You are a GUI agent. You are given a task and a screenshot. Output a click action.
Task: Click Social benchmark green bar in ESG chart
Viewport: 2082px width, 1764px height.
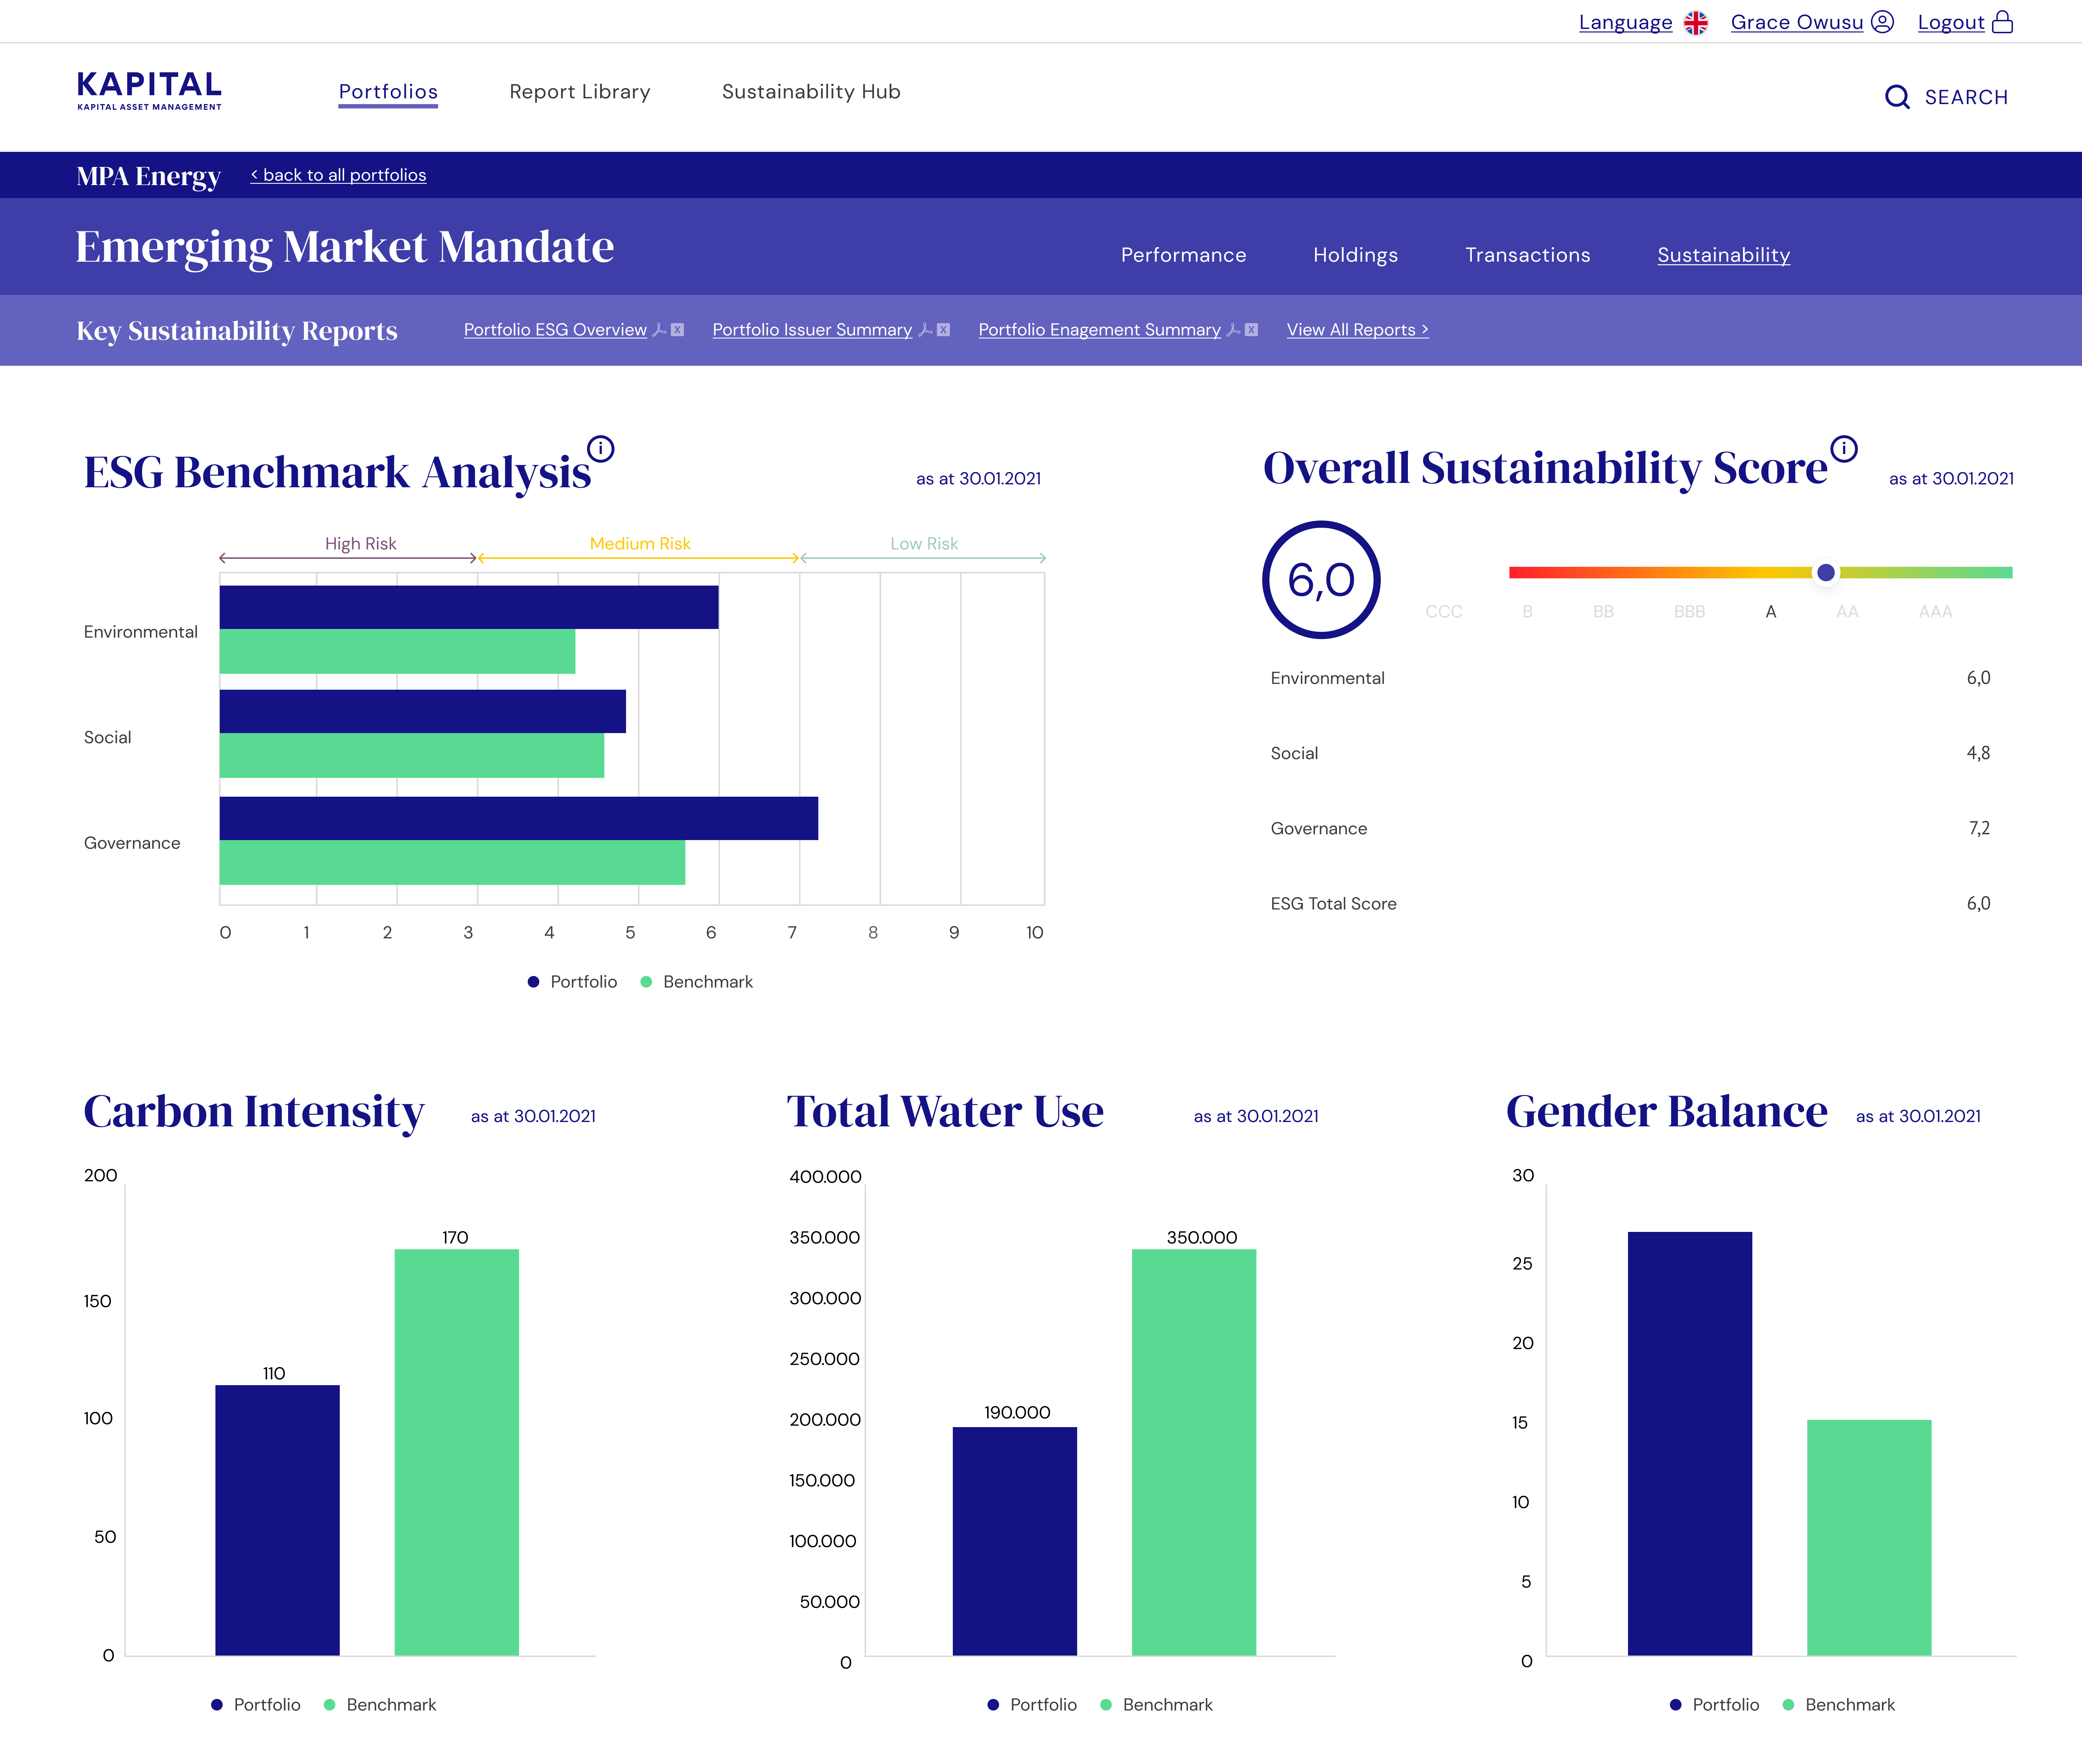(x=412, y=755)
